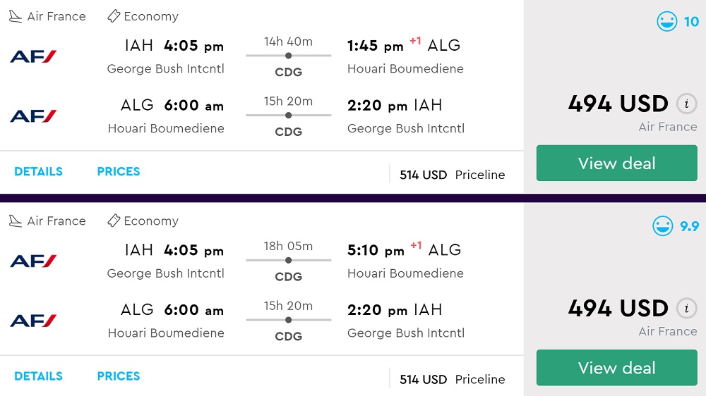Click the first result's Air France seat icon
The image size is (706, 396).
click(x=16, y=16)
